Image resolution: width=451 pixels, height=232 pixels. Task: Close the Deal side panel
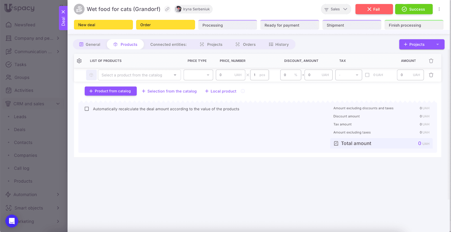click(63, 12)
